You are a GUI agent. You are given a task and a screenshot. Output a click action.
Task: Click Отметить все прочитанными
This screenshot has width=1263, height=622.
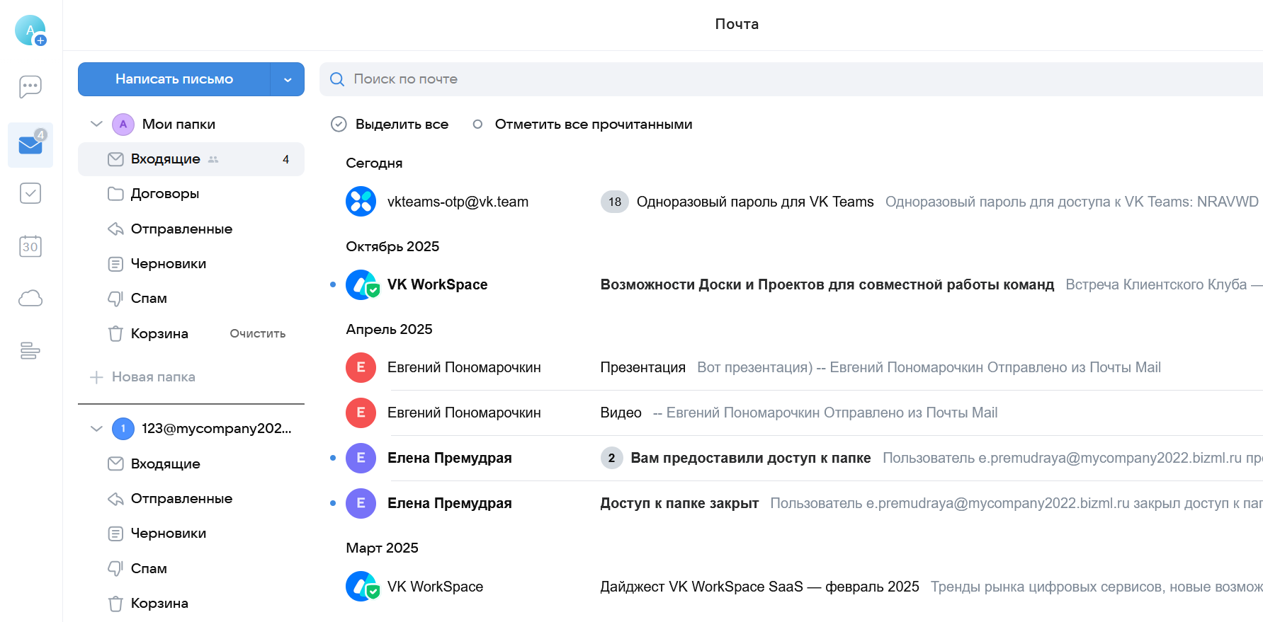593,125
